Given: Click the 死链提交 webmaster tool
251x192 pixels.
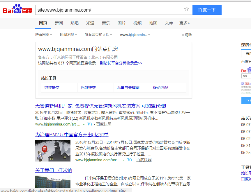Looking at the screenshot, I should pos(88,87).
